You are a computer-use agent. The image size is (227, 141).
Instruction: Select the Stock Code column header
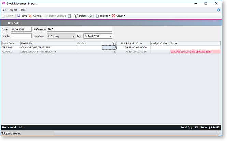coord(11,43)
